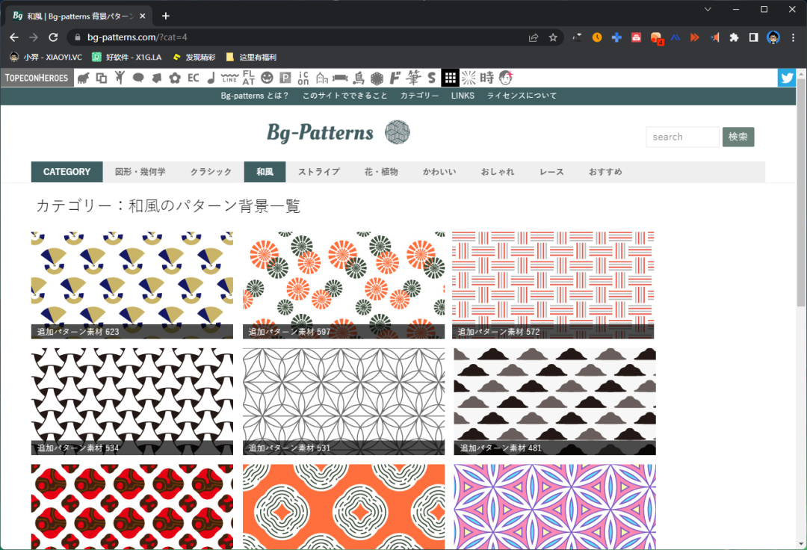Click the music note icon in TopeconHeroes bar
The width and height of the screenshot is (807, 550).
(x=211, y=78)
